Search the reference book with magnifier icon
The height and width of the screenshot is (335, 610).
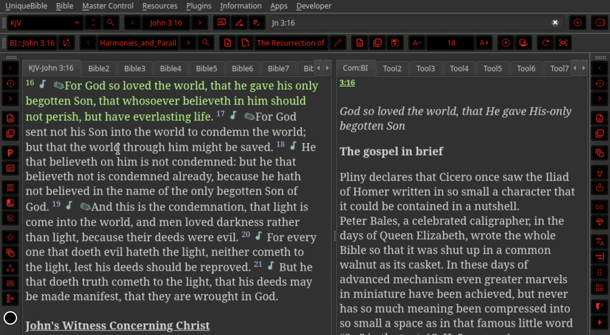tap(206, 43)
